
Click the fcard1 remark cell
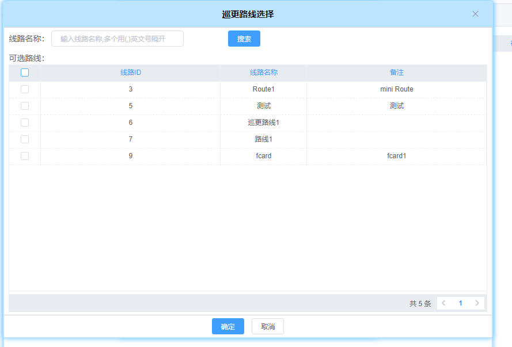pos(397,156)
